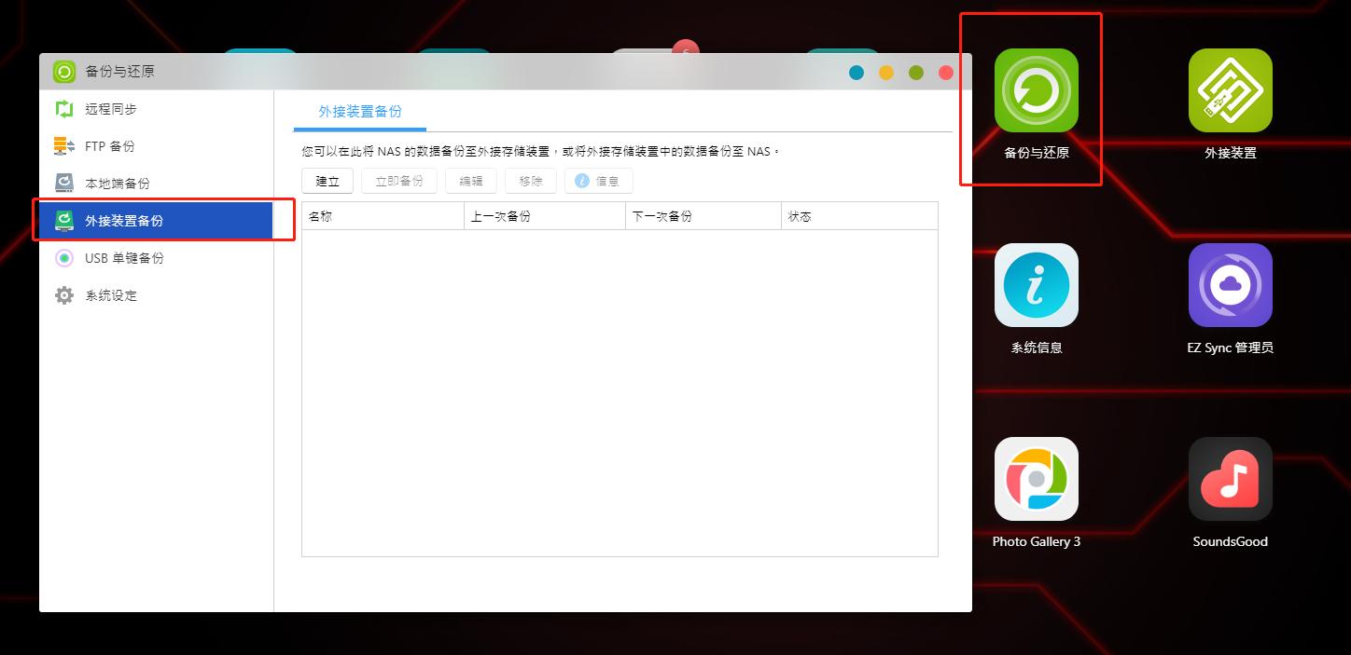Open the 远程同步 sidebar section
1351x655 pixels.
(109, 108)
